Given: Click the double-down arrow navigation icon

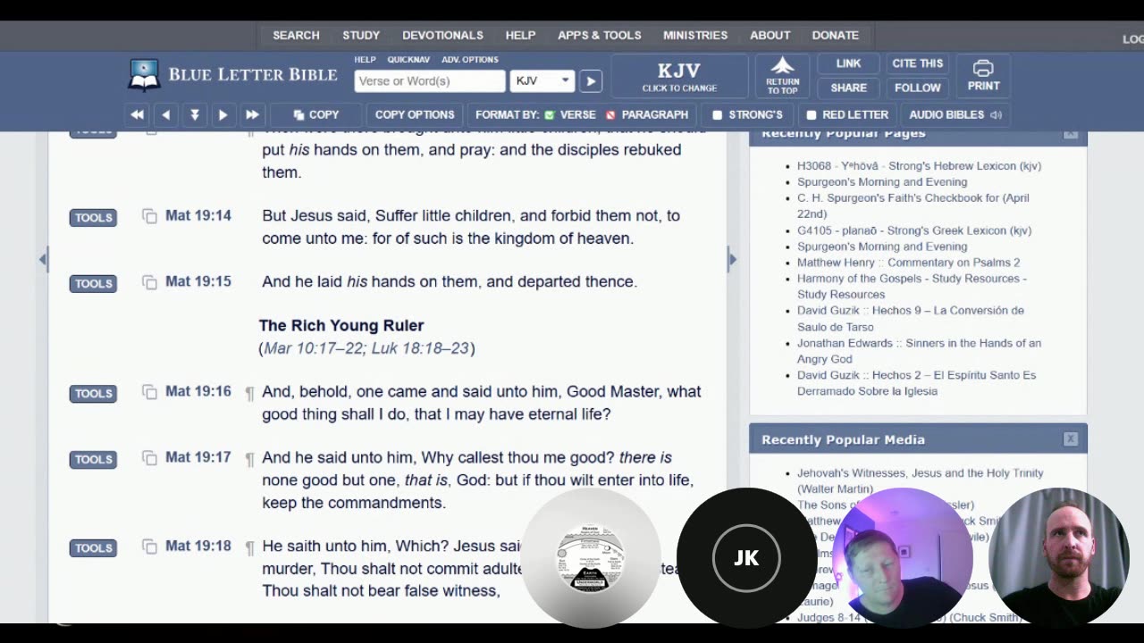Looking at the screenshot, I should [194, 114].
